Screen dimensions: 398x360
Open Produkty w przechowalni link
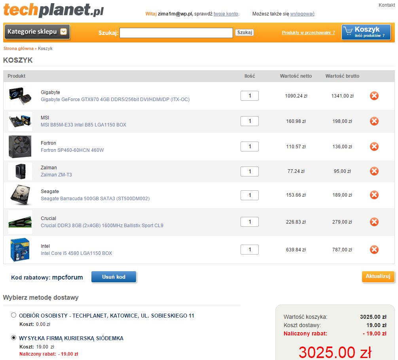coord(308,33)
